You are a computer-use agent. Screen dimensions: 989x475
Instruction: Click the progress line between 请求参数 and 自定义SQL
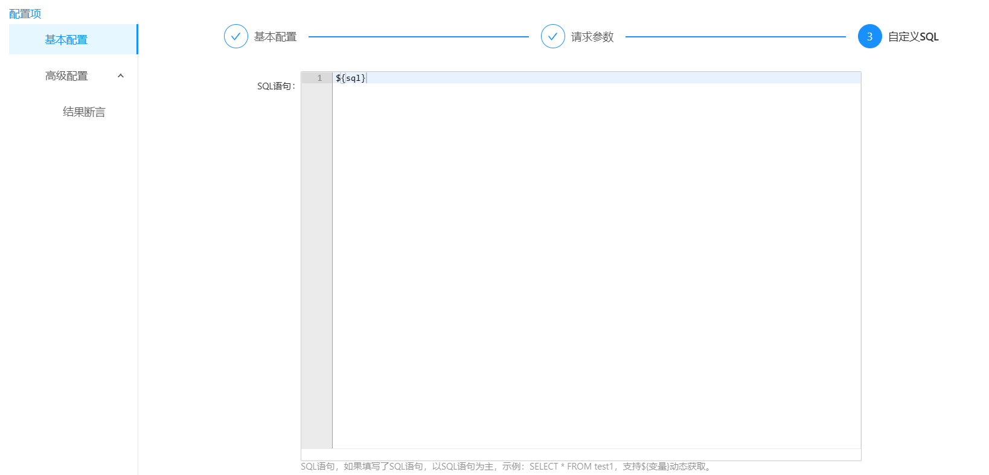(x=735, y=37)
